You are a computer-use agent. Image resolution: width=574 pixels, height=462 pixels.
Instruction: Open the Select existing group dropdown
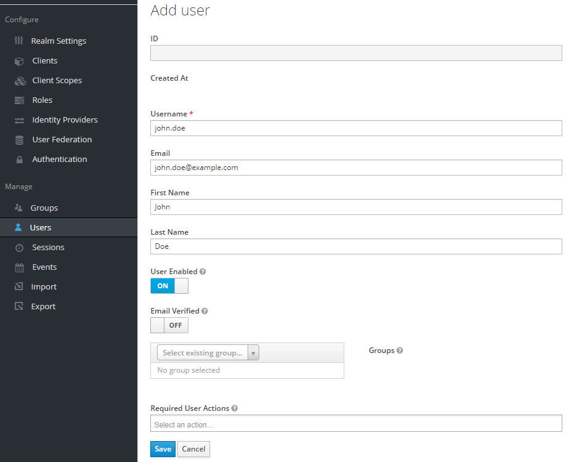point(208,352)
